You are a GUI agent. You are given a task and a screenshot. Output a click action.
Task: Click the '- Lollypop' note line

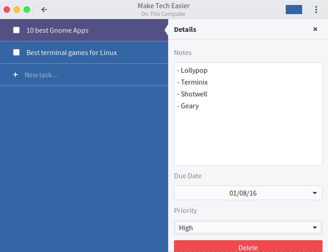pos(192,70)
